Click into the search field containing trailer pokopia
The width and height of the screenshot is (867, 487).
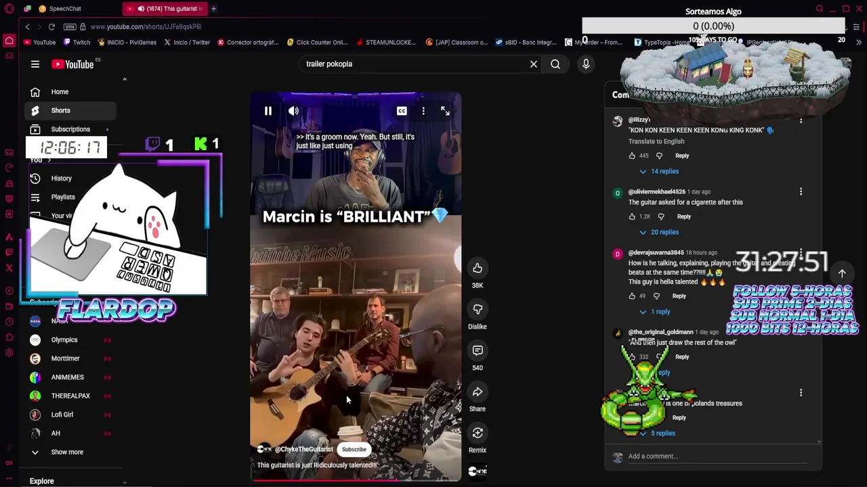pos(413,64)
